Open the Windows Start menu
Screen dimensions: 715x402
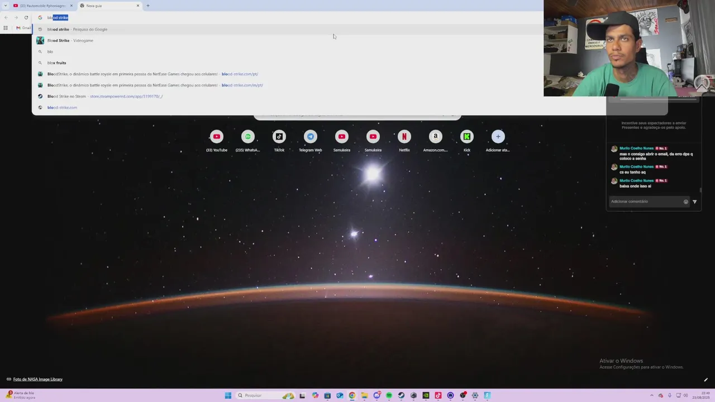click(x=228, y=395)
